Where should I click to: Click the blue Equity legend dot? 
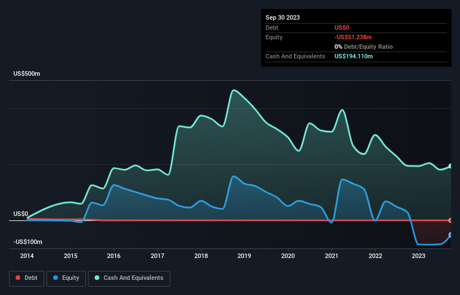point(56,278)
